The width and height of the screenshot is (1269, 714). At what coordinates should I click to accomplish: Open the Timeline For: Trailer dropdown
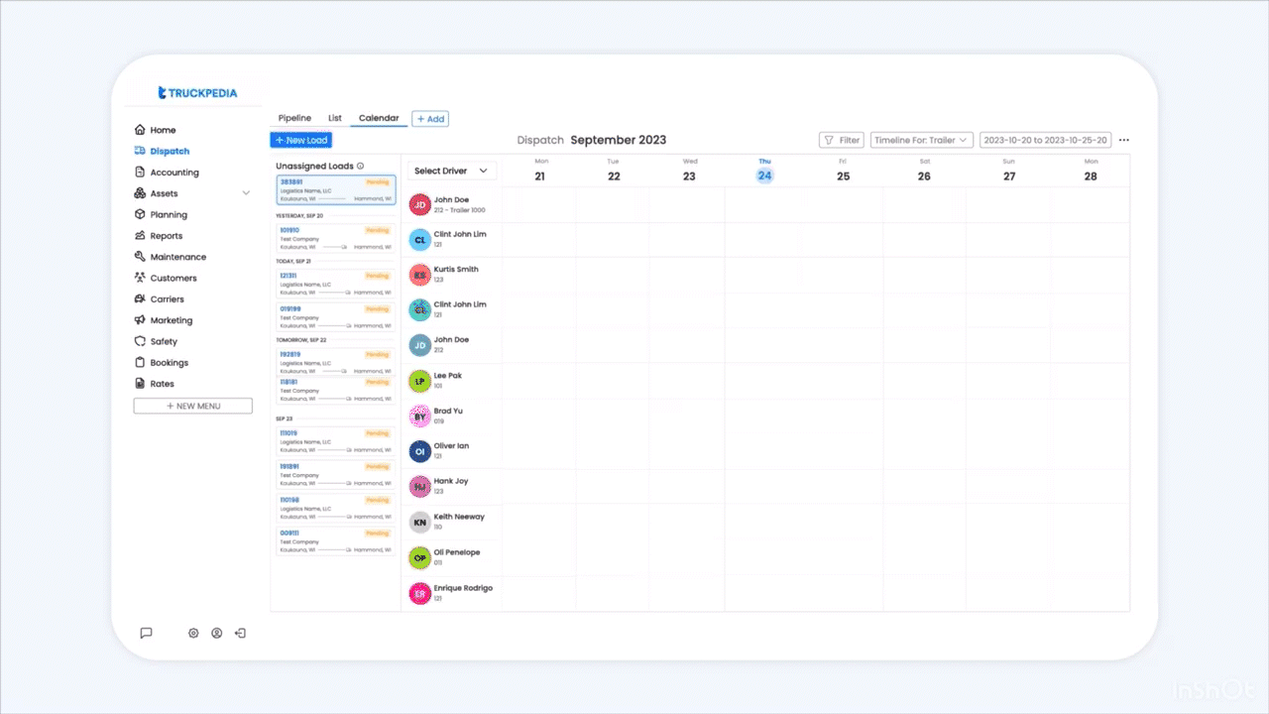coord(921,141)
